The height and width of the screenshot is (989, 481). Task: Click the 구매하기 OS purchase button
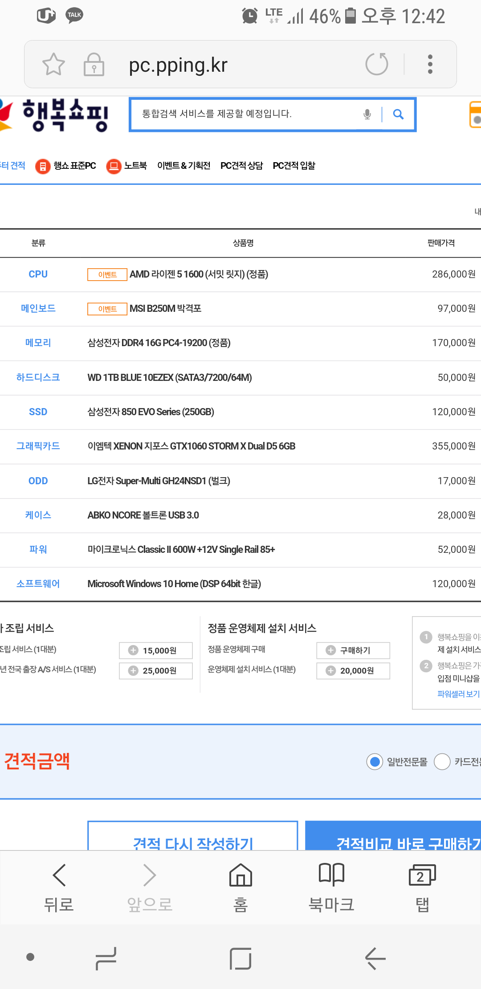(353, 650)
